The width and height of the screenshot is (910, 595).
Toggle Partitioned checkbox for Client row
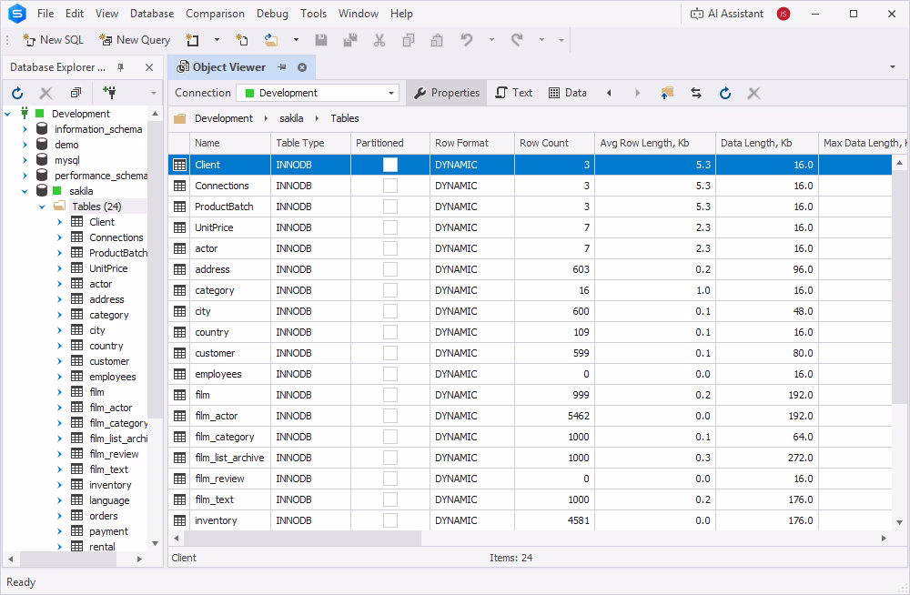pyautogui.click(x=390, y=165)
